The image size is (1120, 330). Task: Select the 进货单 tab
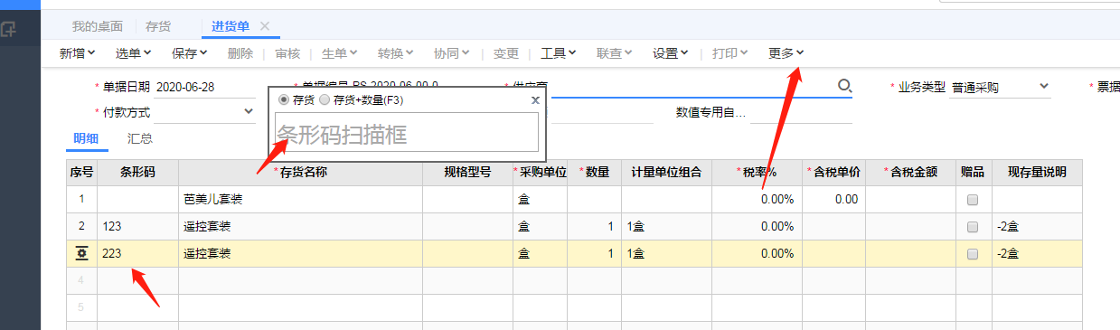point(231,26)
